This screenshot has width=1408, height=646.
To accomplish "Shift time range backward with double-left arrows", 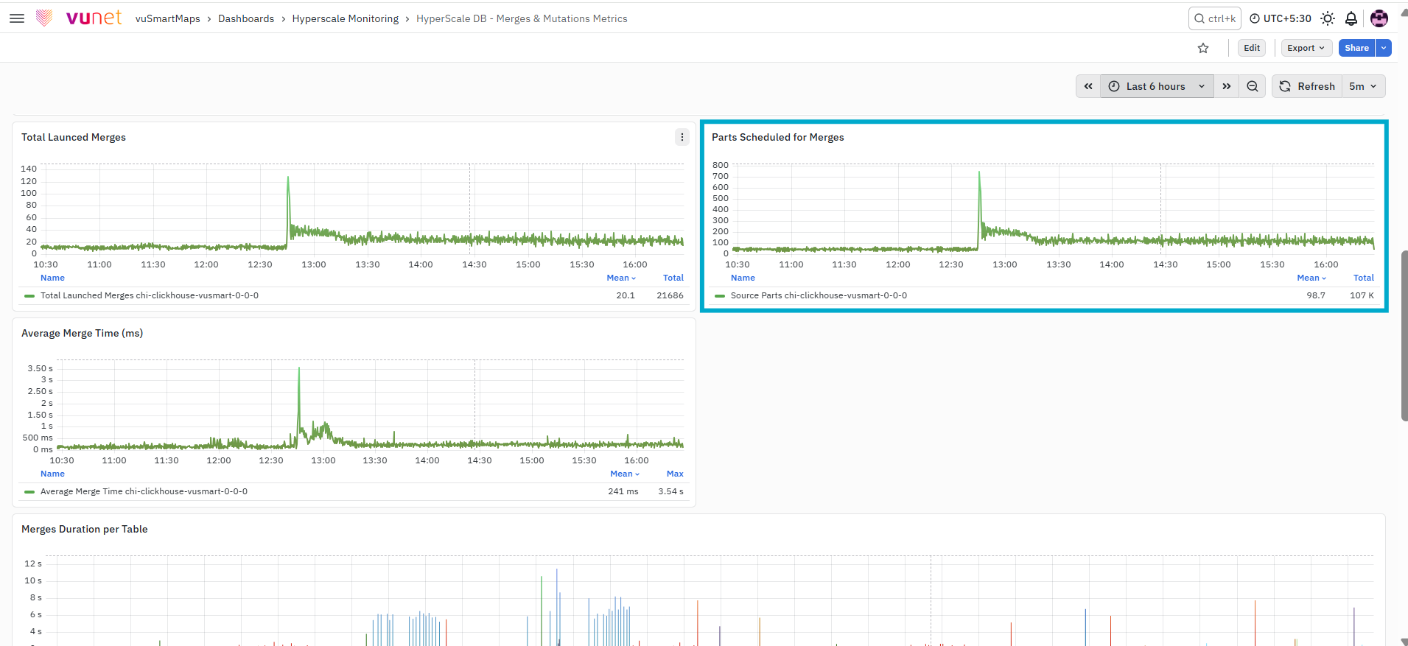I will tap(1088, 86).
